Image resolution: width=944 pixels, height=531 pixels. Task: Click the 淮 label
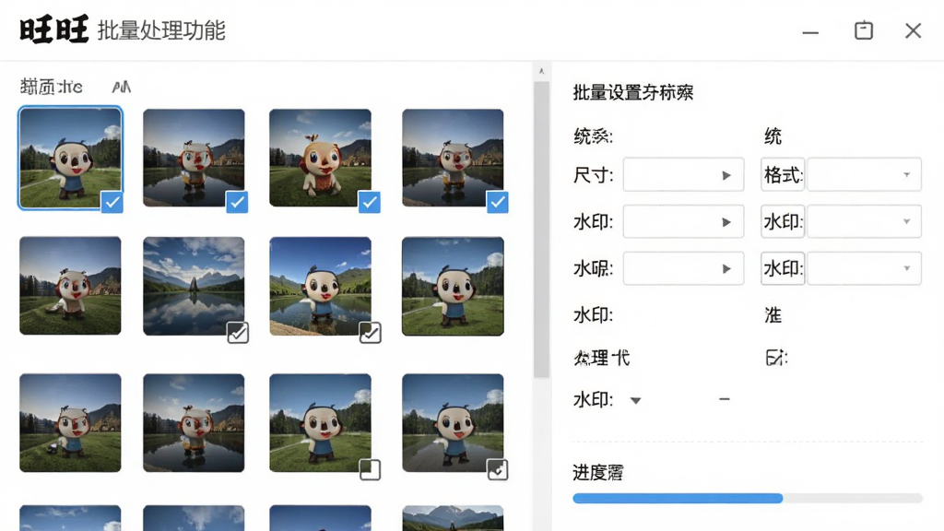773,315
